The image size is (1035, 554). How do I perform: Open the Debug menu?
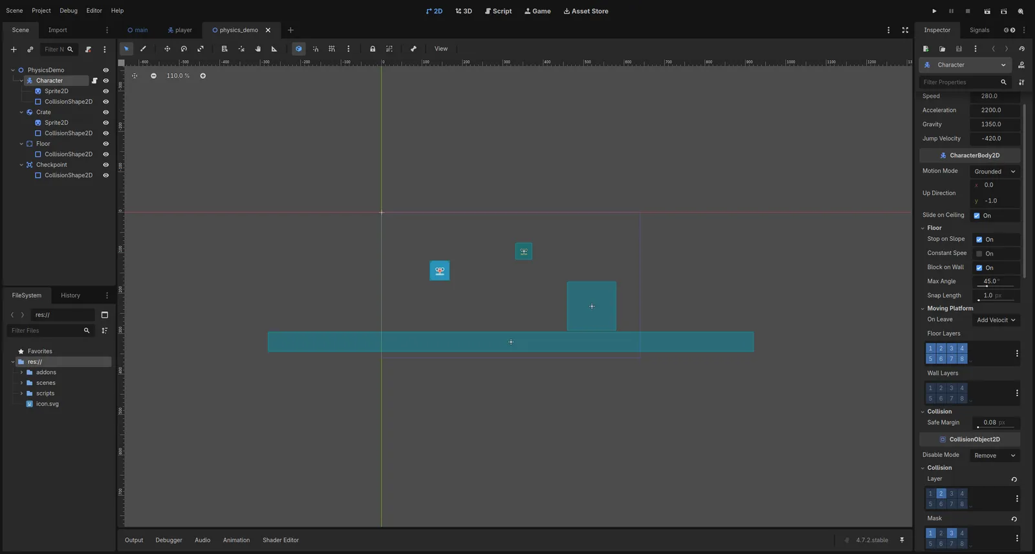(x=69, y=10)
